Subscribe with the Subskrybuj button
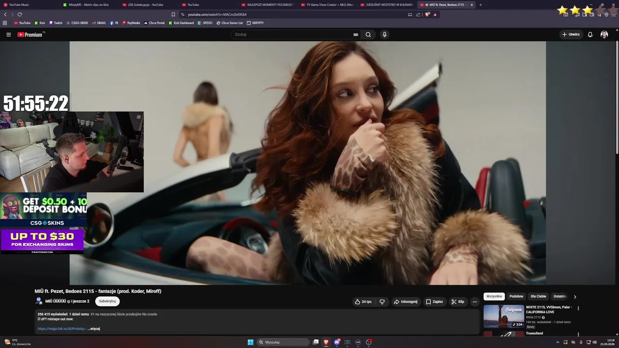 (107, 301)
